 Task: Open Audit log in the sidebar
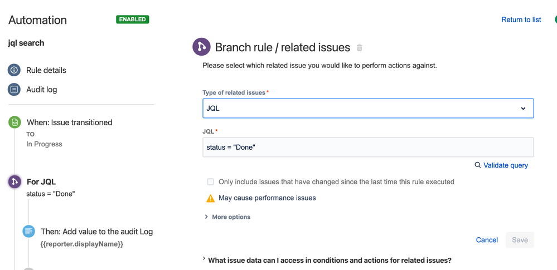(42, 90)
